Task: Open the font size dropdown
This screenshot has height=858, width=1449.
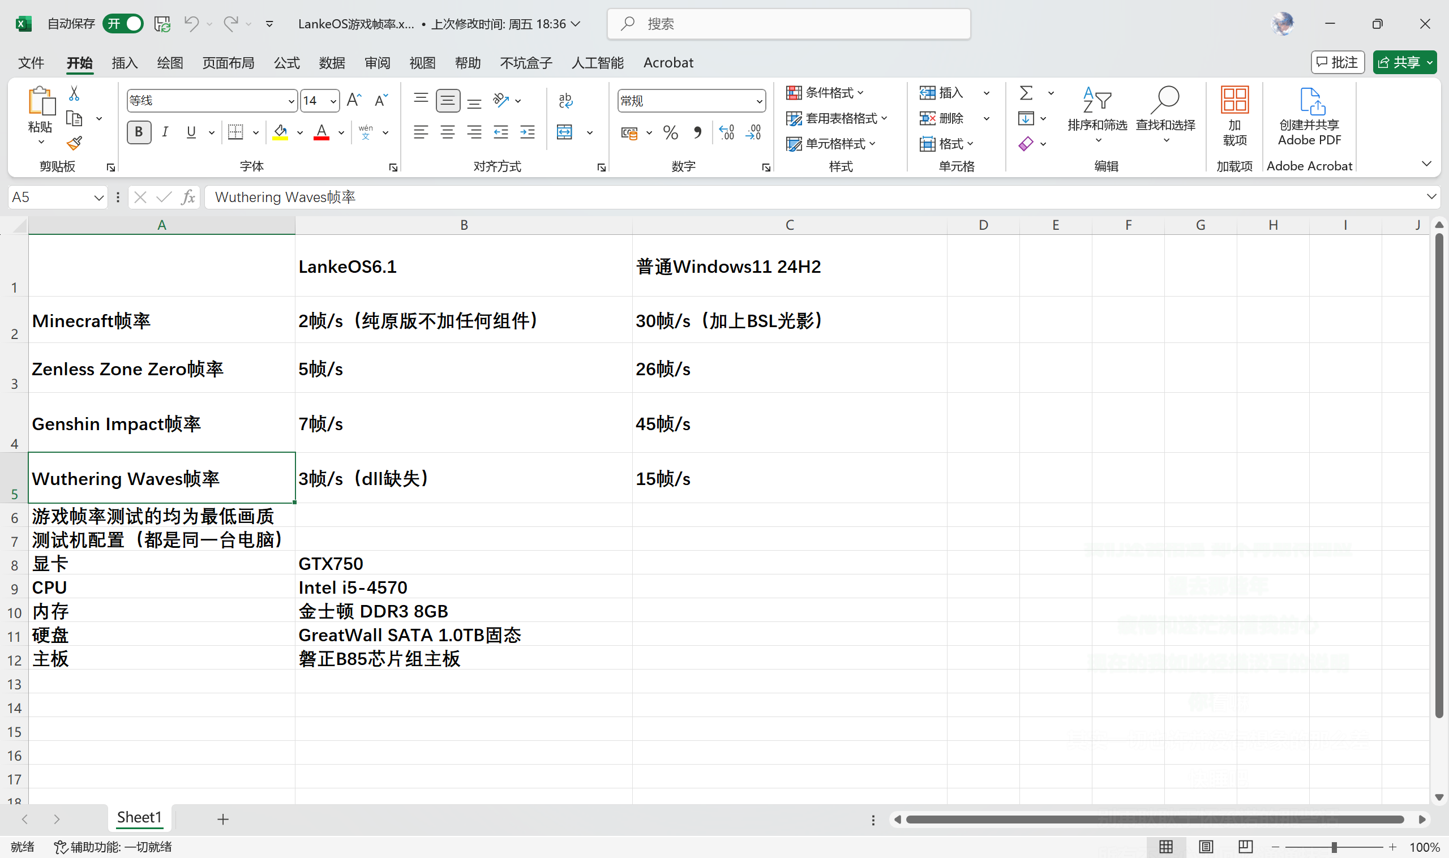Action: point(333,101)
